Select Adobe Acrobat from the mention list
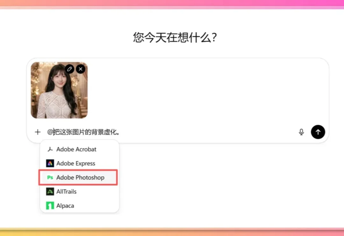 click(76, 149)
